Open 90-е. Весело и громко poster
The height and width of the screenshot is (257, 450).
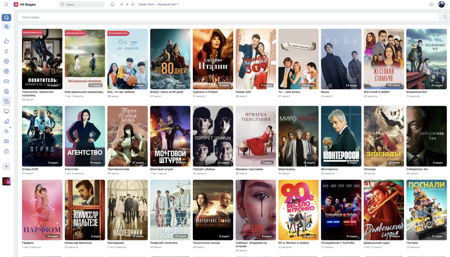[x=298, y=210]
